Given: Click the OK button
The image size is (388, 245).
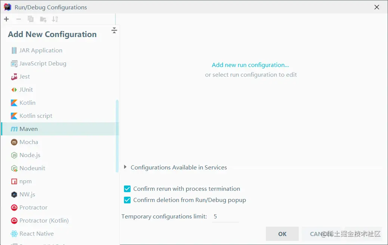Looking at the screenshot, I should (x=282, y=234).
